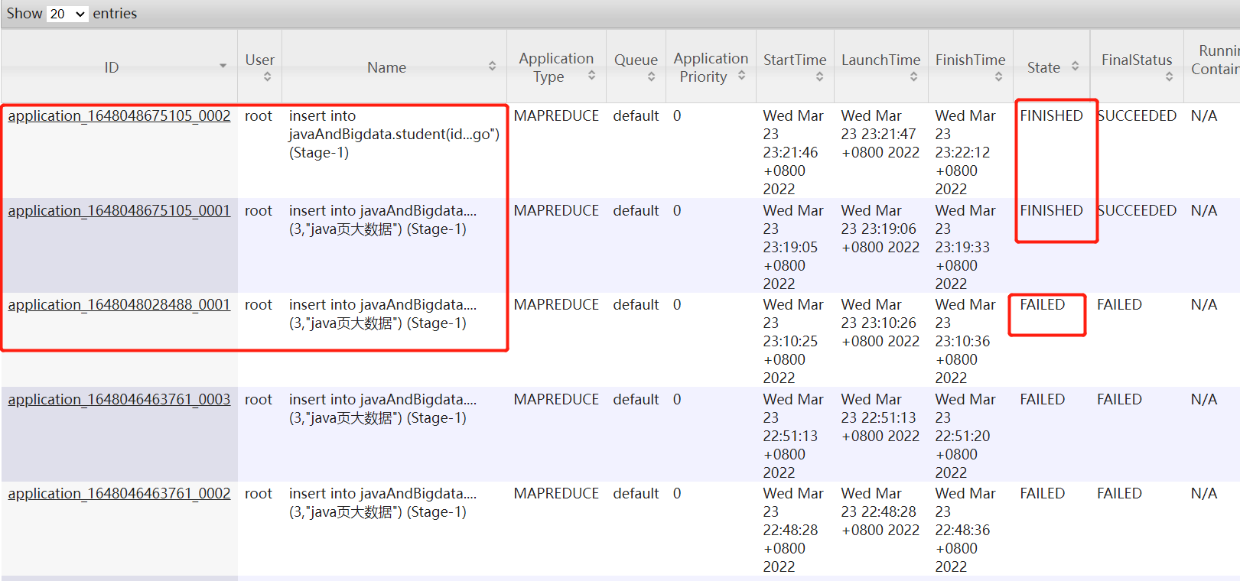This screenshot has width=1240, height=581.
Task: Open the Show entries count dropdown
Action: (68, 14)
